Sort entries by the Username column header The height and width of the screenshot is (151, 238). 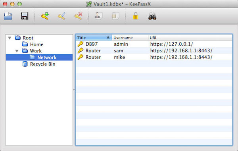point(130,38)
